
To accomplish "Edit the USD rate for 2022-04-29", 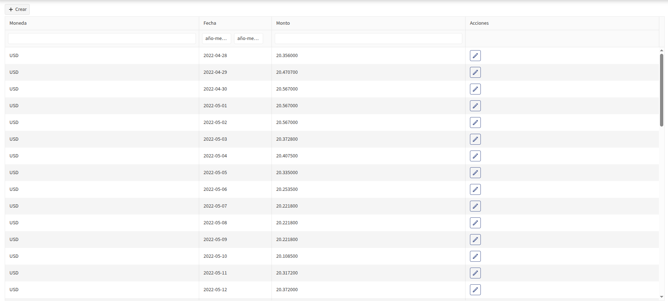I will 475,72.
